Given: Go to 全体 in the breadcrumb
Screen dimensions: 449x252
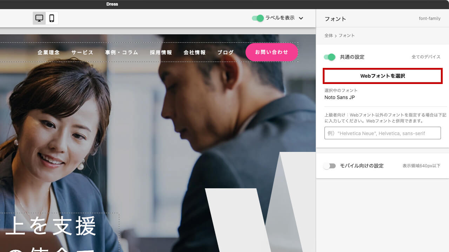Looking at the screenshot, I should pyautogui.click(x=329, y=36).
